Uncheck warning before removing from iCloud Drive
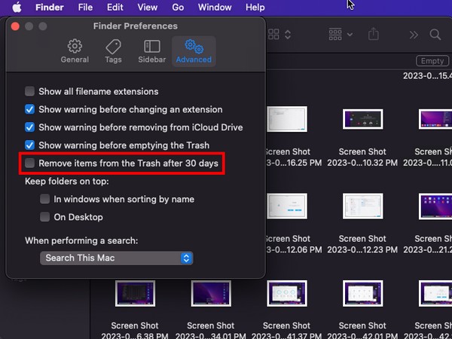Screen dimensions: 452x339 [29, 127]
